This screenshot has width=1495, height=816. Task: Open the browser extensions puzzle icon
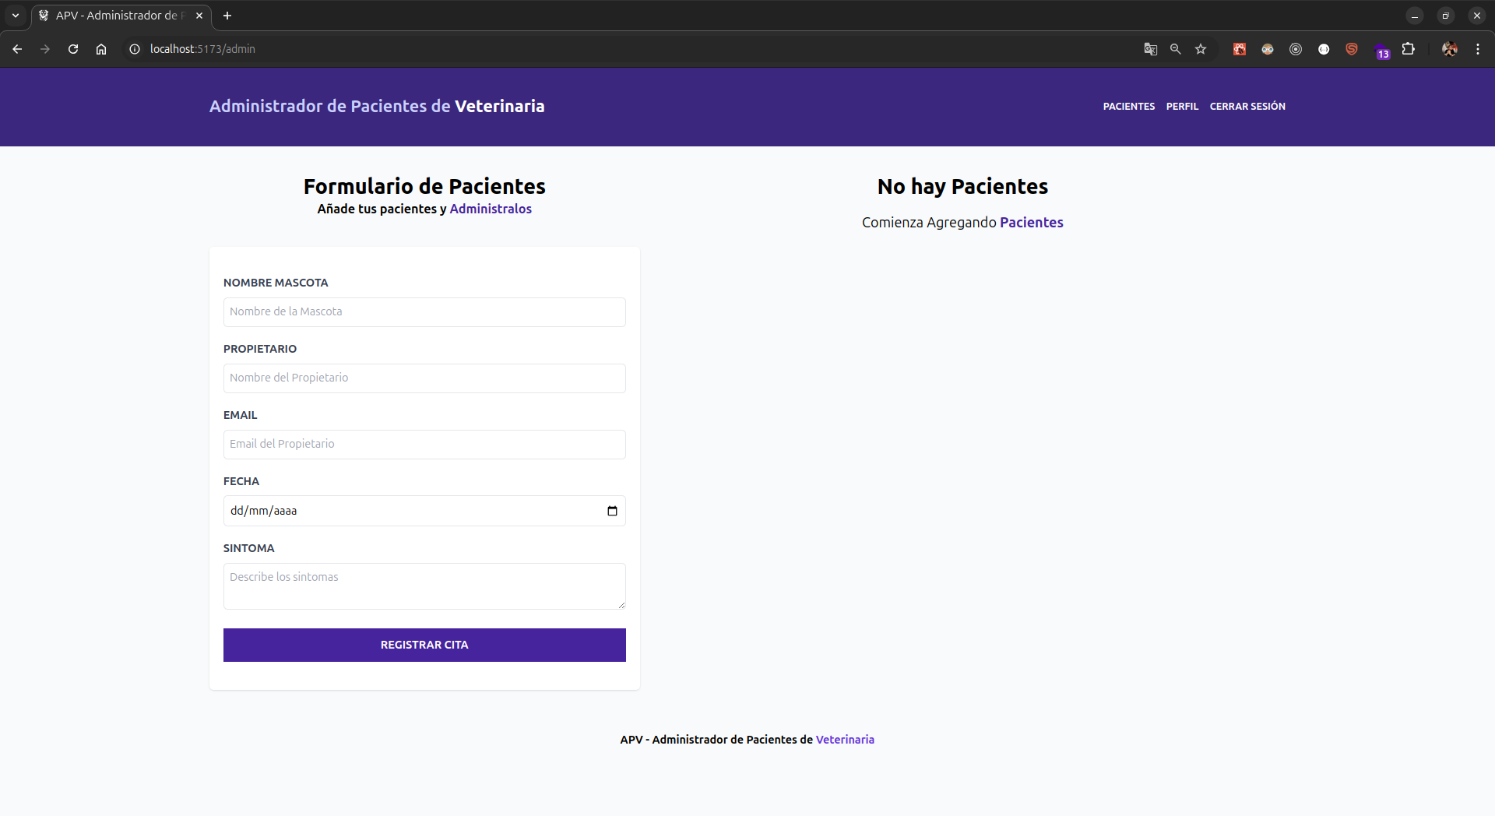pyautogui.click(x=1409, y=48)
